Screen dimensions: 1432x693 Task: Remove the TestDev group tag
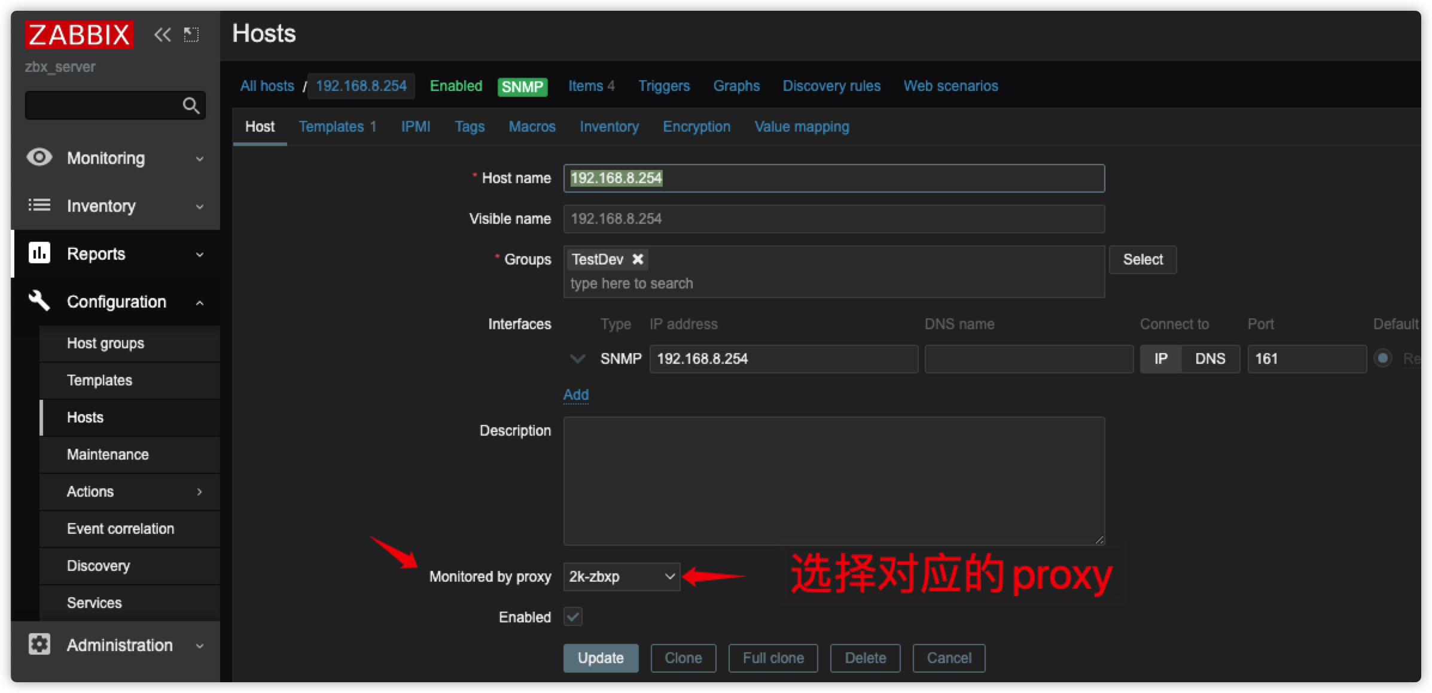tap(638, 259)
